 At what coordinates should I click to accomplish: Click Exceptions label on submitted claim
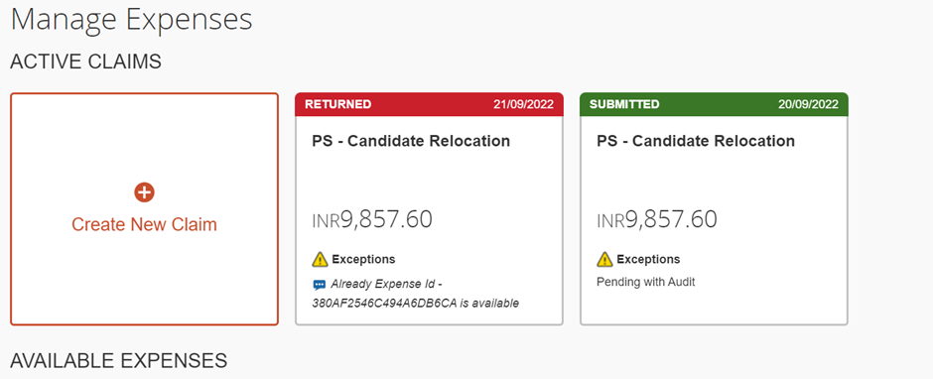coord(648,259)
